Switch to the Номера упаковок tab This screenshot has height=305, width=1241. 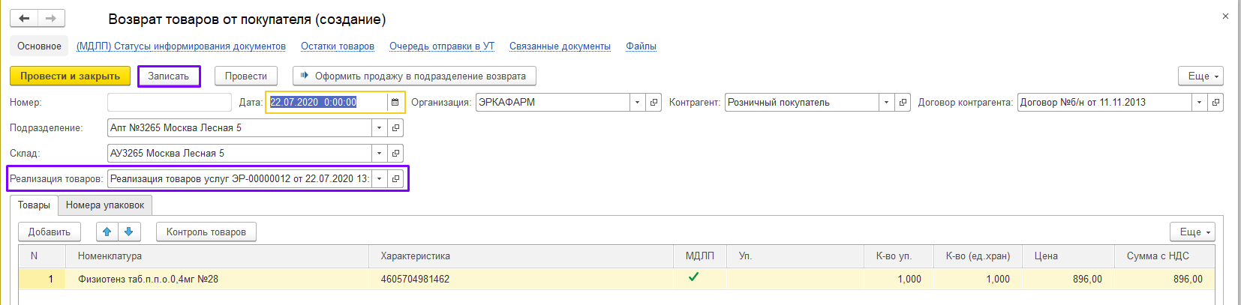click(105, 205)
